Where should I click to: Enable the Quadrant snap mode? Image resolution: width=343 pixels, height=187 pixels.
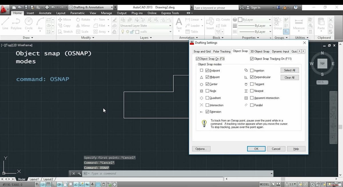click(x=207, y=98)
